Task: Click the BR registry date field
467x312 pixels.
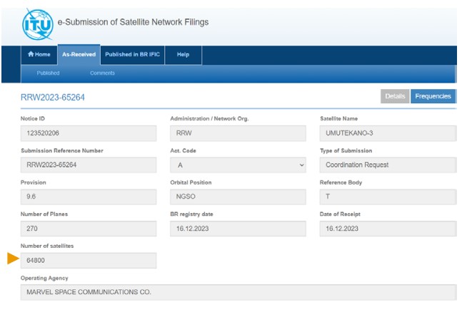Action: click(238, 229)
